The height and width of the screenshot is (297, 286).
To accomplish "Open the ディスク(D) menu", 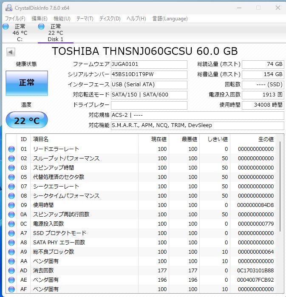I will tap(110, 19).
